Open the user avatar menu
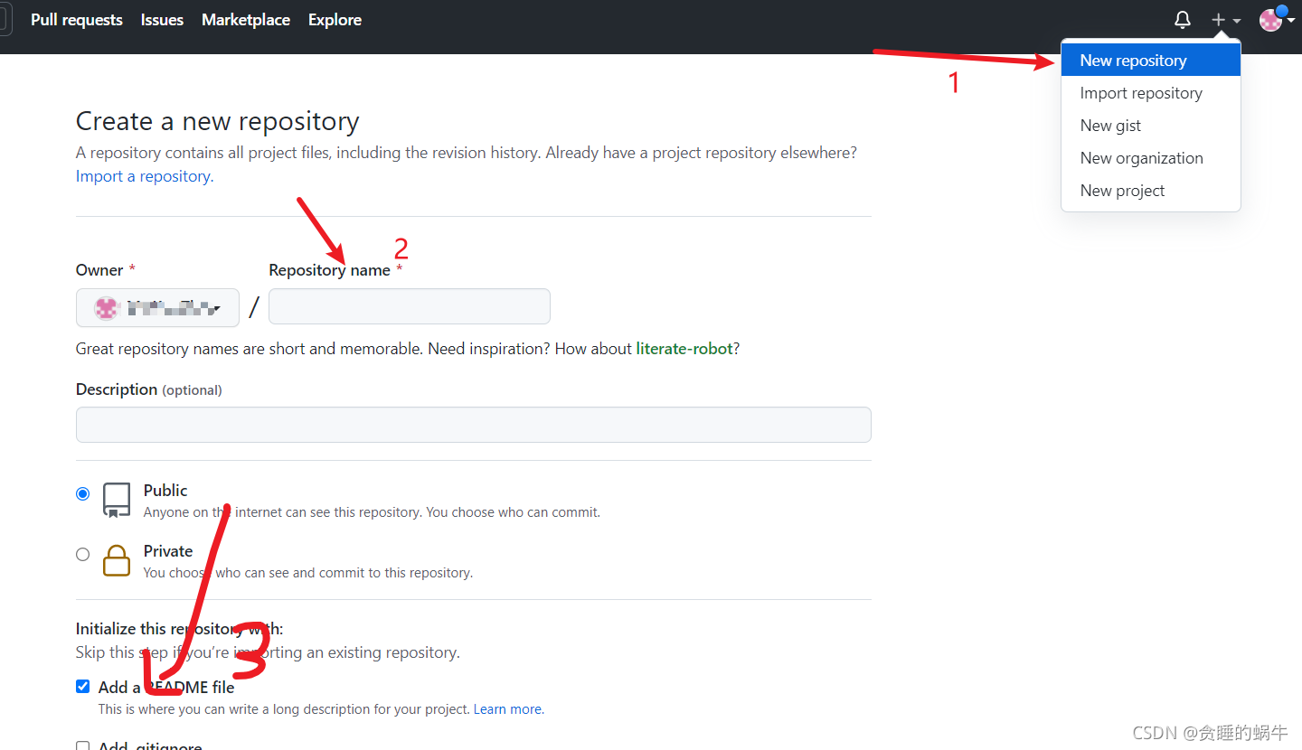The height and width of the screenshot is (750, 1302). coord(1276,20)
